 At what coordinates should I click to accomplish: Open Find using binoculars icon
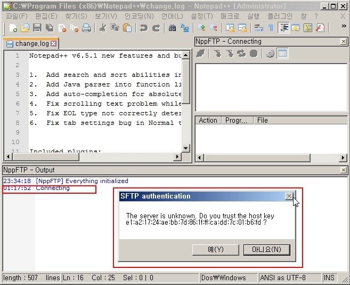point(172,28)
